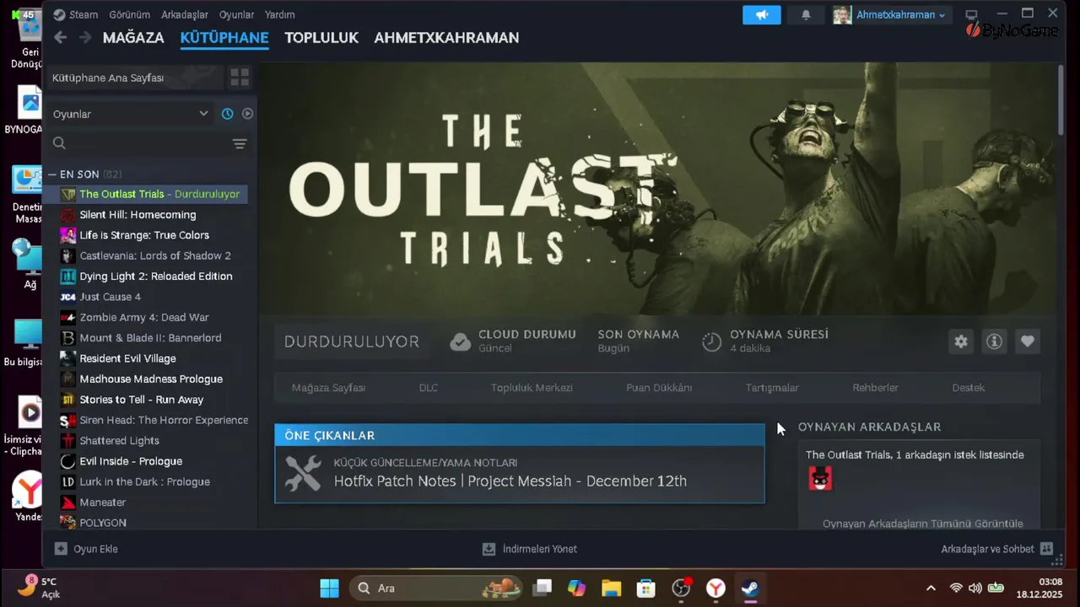The image size is (1080, 607).
Task: Open Rehberler link
Action: coord(875,388)
